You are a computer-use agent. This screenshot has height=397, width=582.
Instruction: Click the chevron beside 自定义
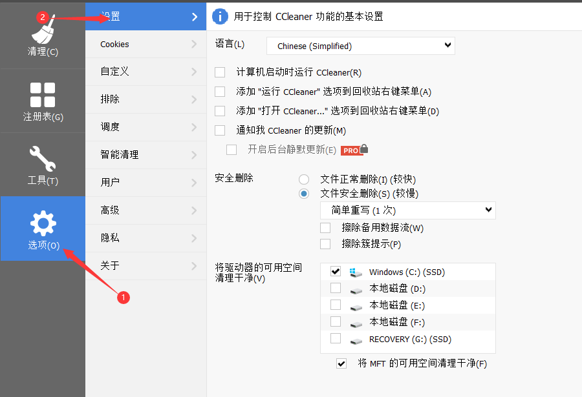point(194,72)
